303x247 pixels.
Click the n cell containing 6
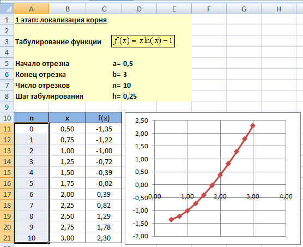click(31, 194)
